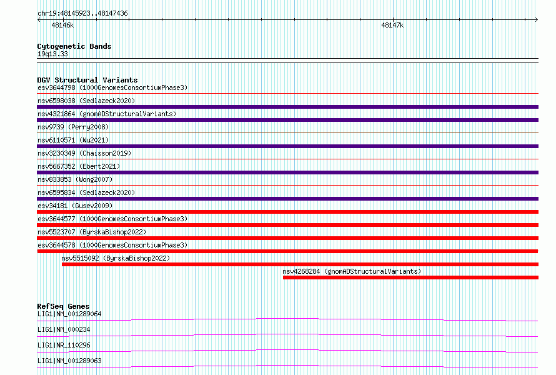The image size is (556, 375).
Task: Select the Cytogenetic Bands track heading
Action: coord(74,46)
